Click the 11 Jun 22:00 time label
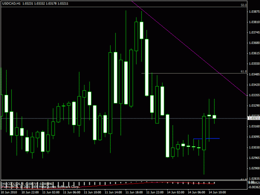This screenshot has width=260, height=195. (x=155, y=192)
